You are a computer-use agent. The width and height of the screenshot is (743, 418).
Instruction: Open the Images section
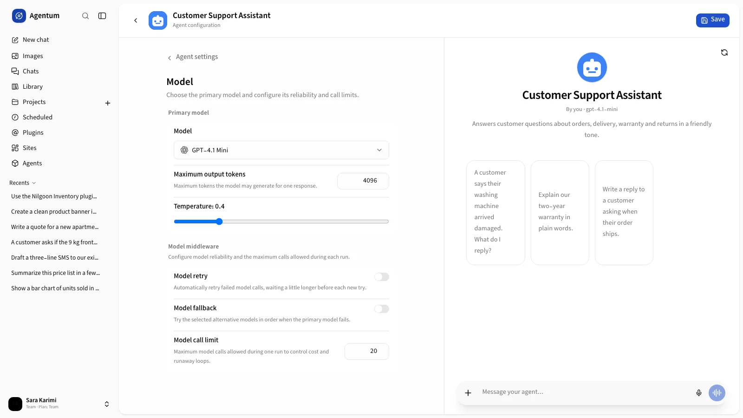tap(59, 56)
